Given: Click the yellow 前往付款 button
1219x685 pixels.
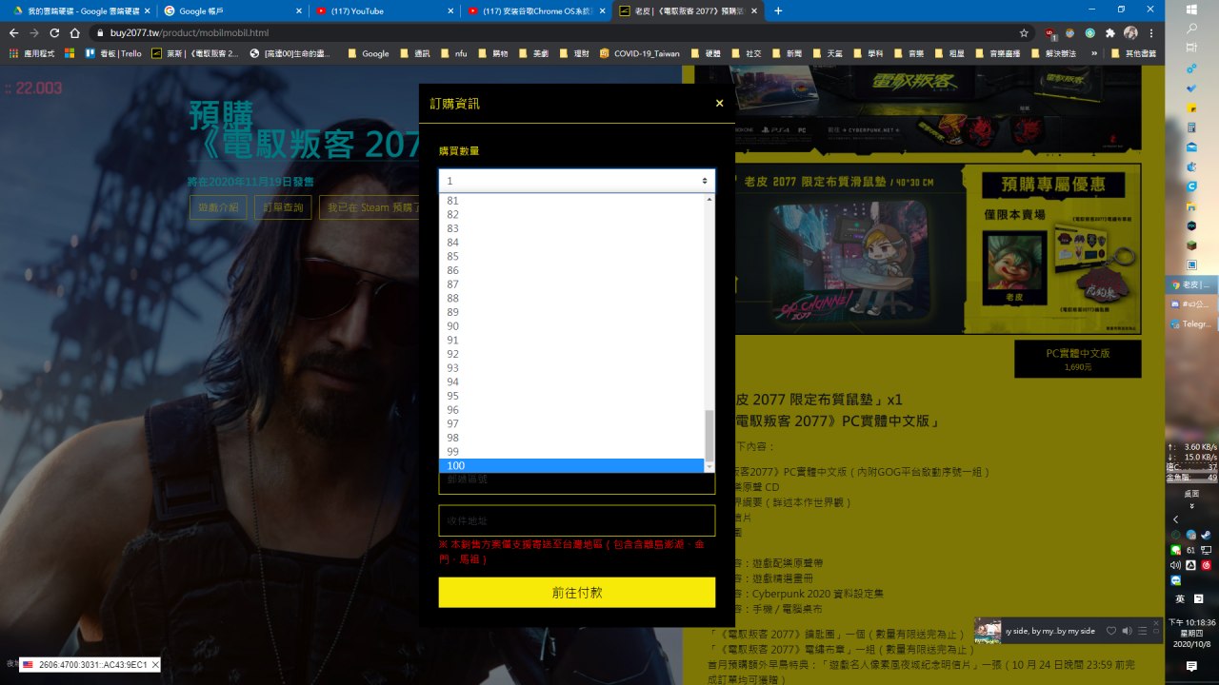Looking at the screenshot, I should pyautogui.click(x=576, y=593).
